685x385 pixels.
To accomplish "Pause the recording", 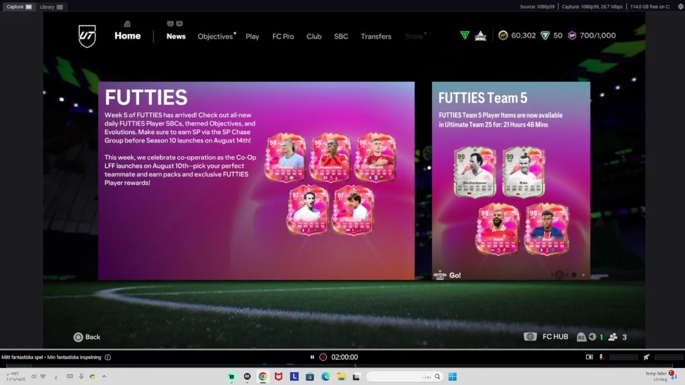I will (x=312, y=357).
